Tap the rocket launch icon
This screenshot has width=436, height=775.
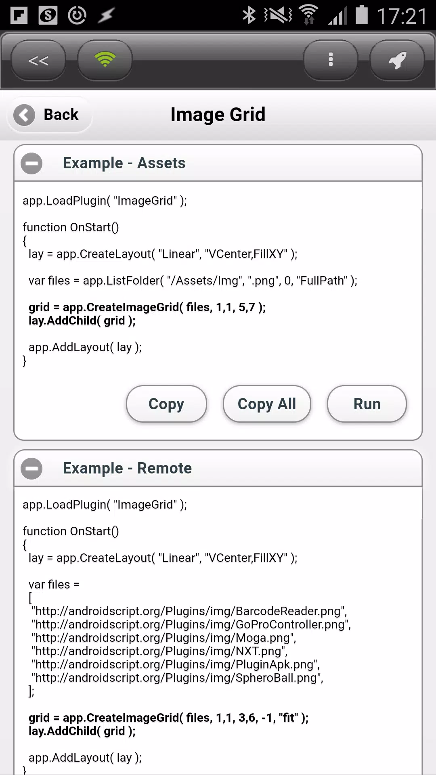point(397,61)
